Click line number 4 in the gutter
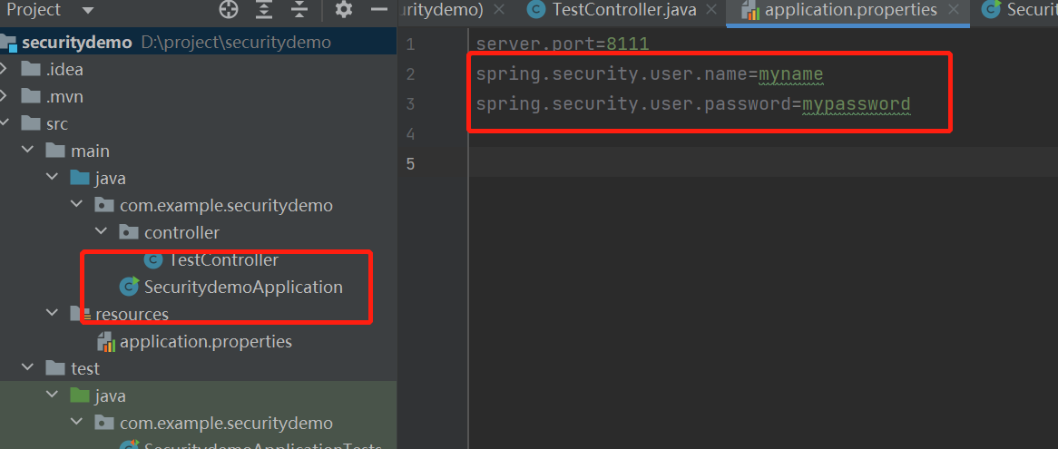The width and height of the screenshot is (1058, 449). 411,134
